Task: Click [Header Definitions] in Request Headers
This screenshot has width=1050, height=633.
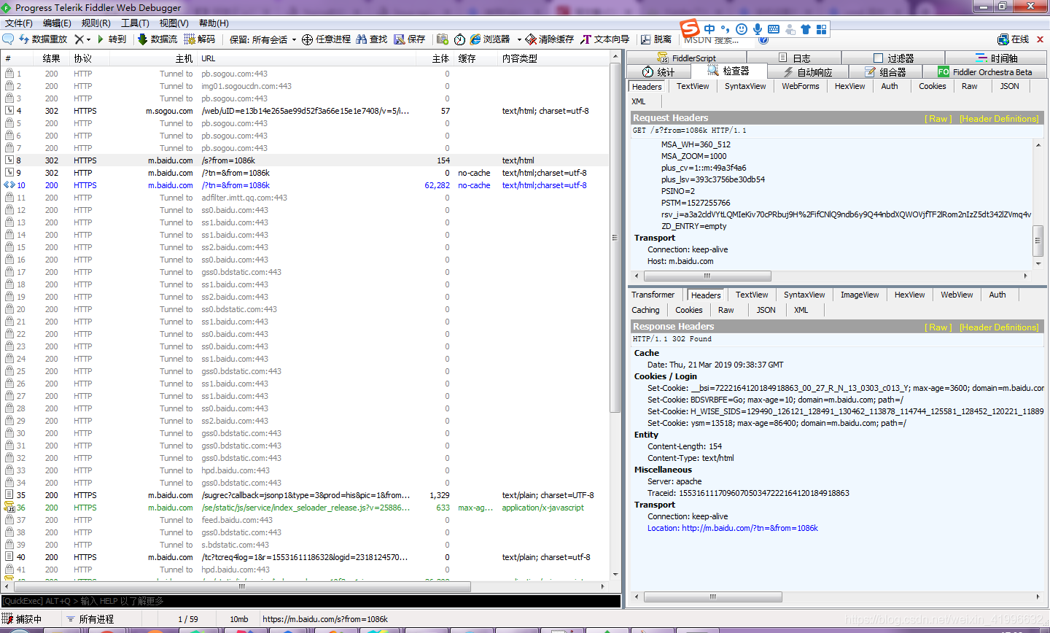Action: coord(999,118)
